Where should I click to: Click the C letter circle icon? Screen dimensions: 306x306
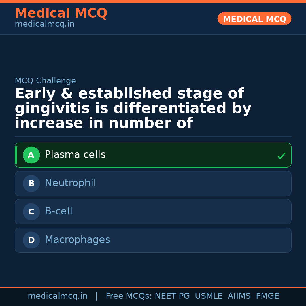[x=31, y=212]
